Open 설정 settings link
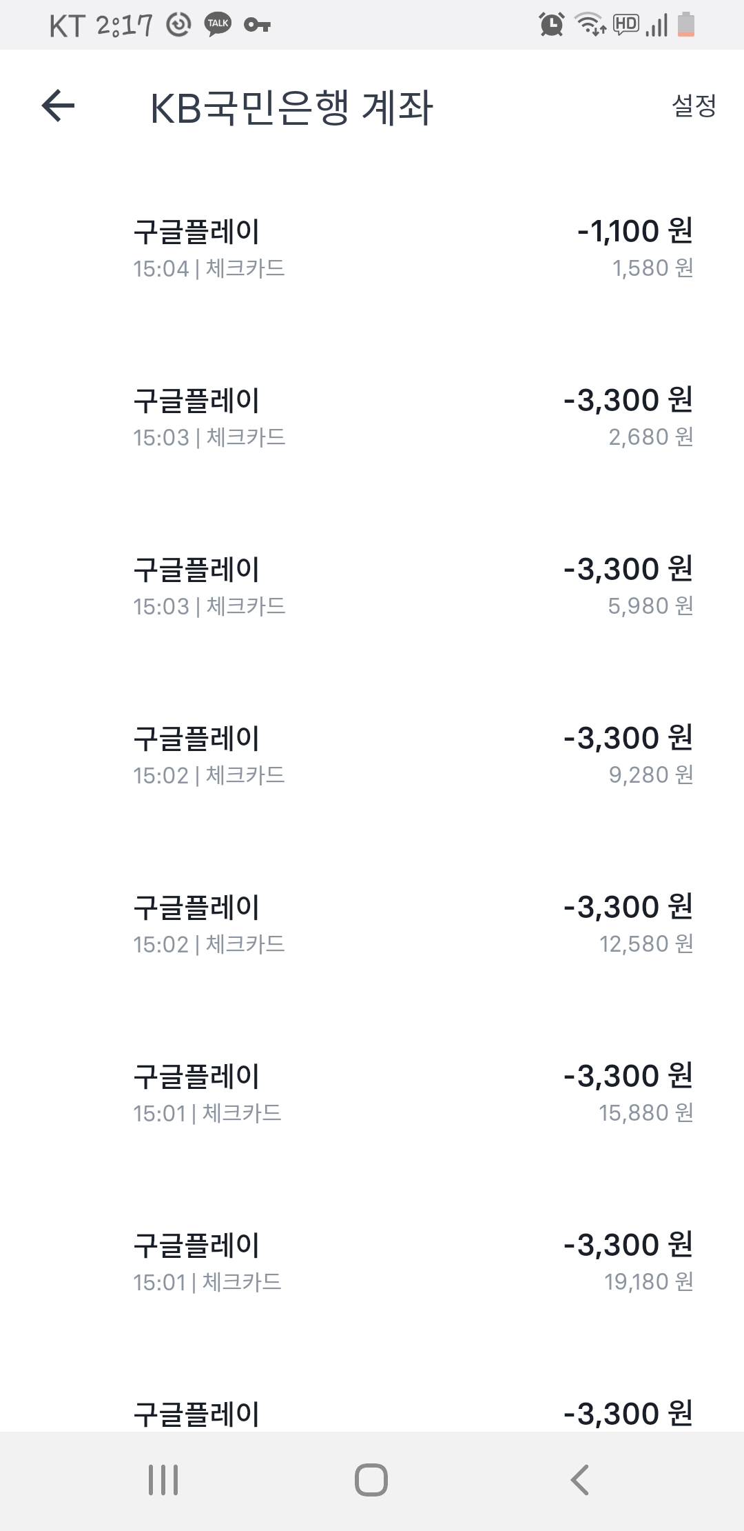744x1531 pixels. [694, 106]
